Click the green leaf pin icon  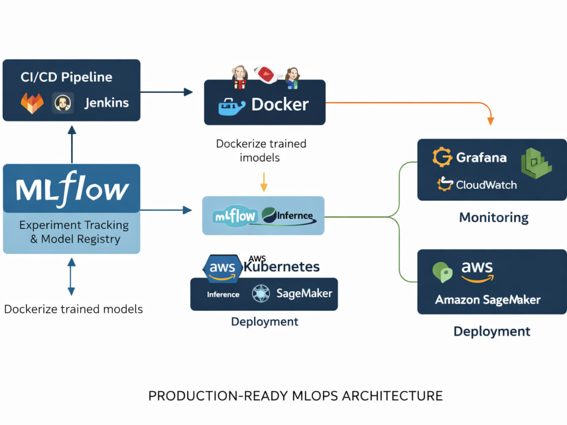point(443,272)
